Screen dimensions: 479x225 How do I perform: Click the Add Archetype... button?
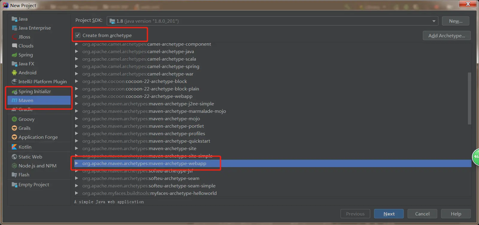click(x=447, y=36)
